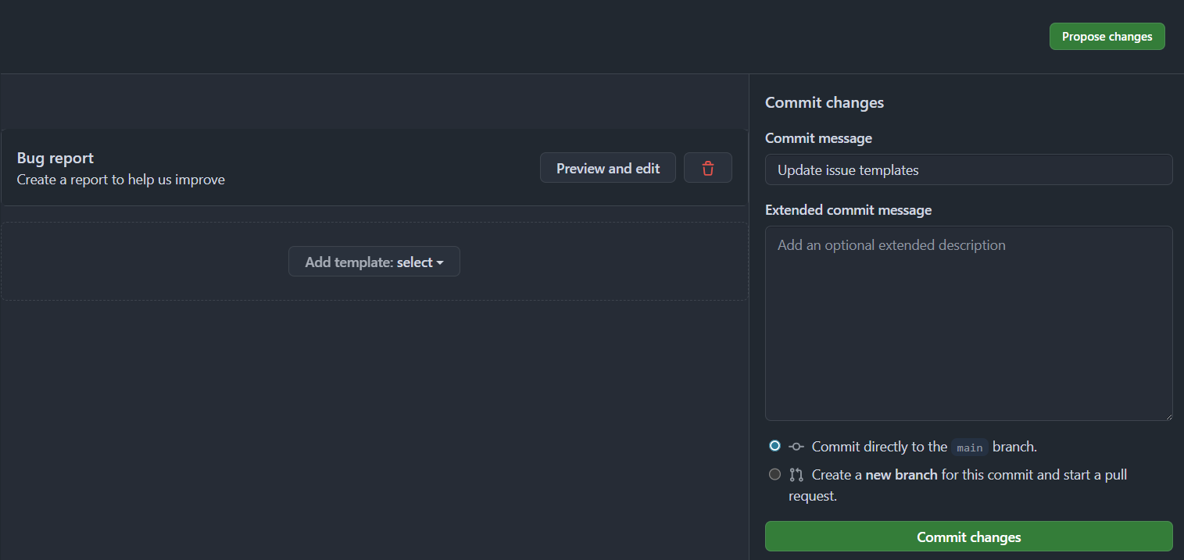1184x560 pixels.
Task: Click the pull request icon beside new branch option
Action: [796, 474]
